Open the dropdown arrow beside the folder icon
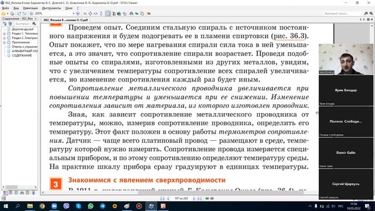The width and height of the screenshot is (375, 211). tap(8, 13)
